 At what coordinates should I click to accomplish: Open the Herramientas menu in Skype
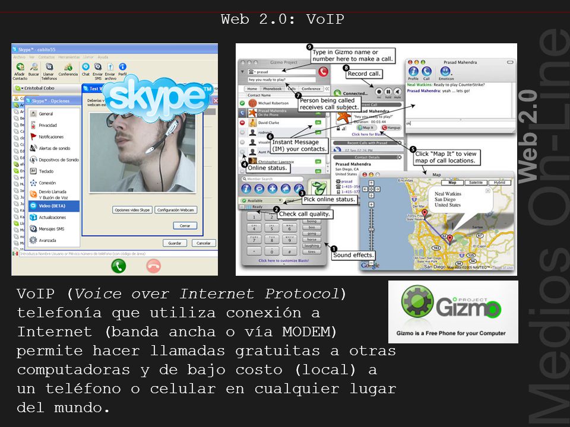coord(69,57)
